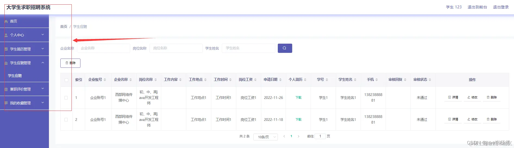Download resume 下载 in 2022-11-26 row
The width and height of the screenshot is (514, 148).
click(298, 98)
